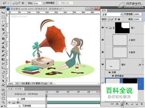Toggle visibility of 渐变叠加 effect
This screenshot has width=145, height=108.
113,76
